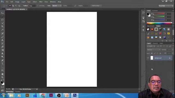This screenshot has height=98, width=175.
Task: Open the Essentials workspace dropdown
Action: click(166, 6)
